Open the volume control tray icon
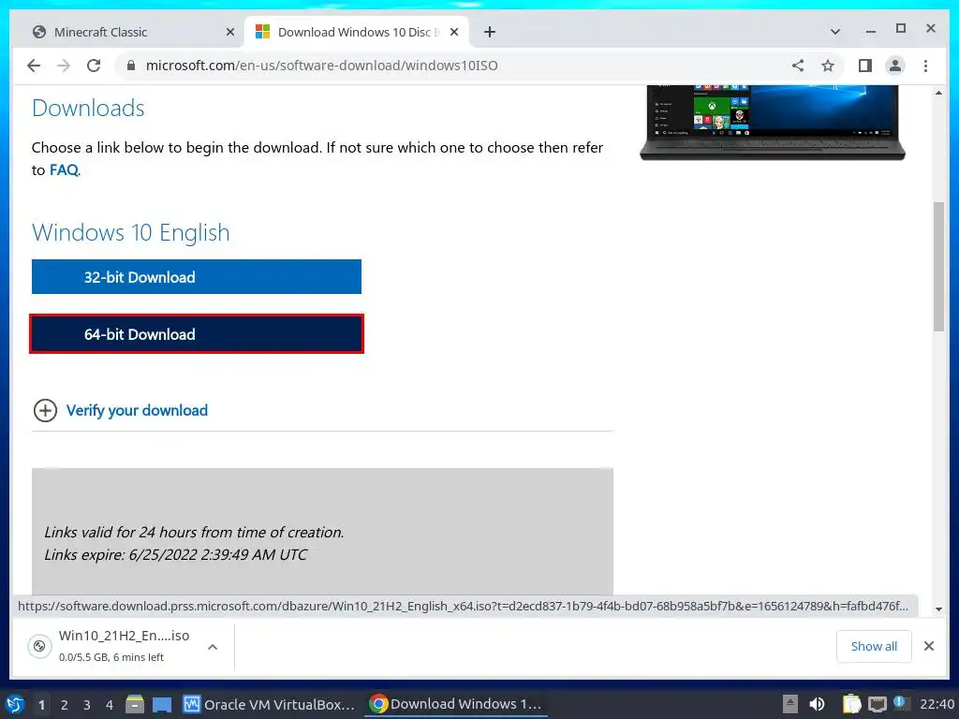This screenshot has height=719, width=959. click(x=817, y=704)
